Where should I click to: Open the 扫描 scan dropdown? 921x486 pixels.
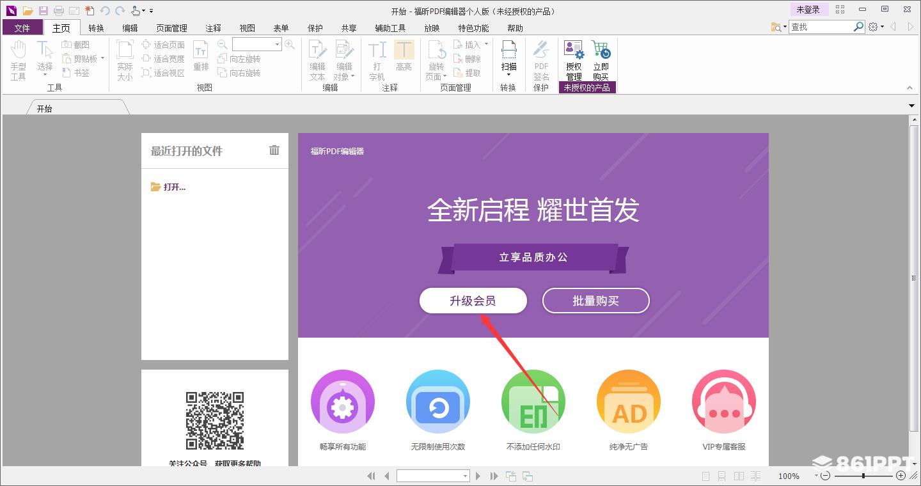click(x=509, y=75)
